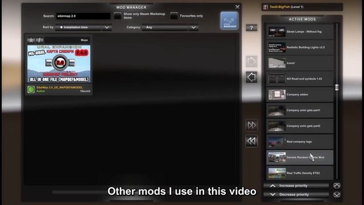Screen dimensions: 364x205
Task: Enable Favourites only checkbox
Action: (x=174, y=16)
